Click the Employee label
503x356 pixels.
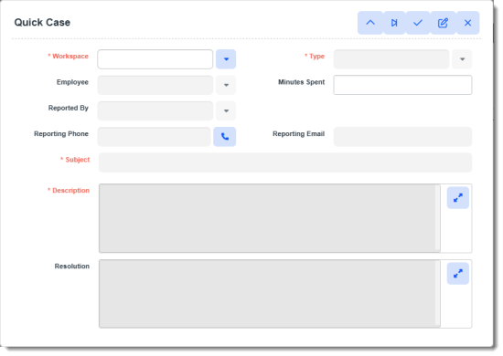click(x=72, y=82)
